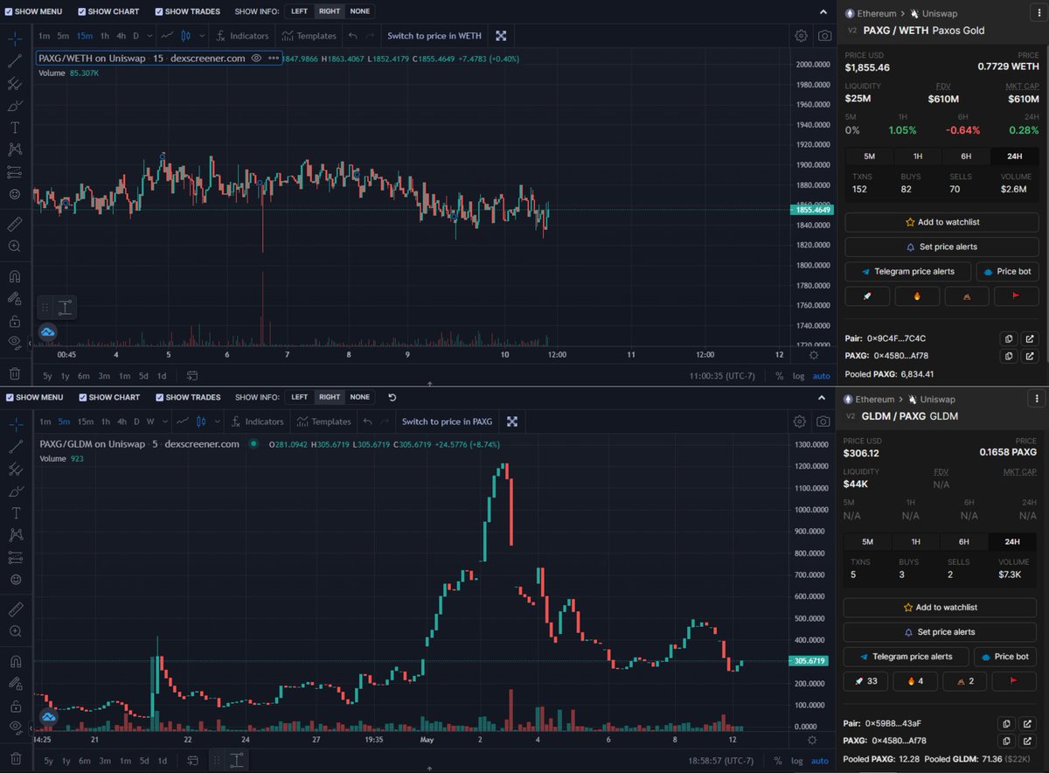Switch to price in WETH
Viewport: 1049px width, 773px height.
pos(435,36)
